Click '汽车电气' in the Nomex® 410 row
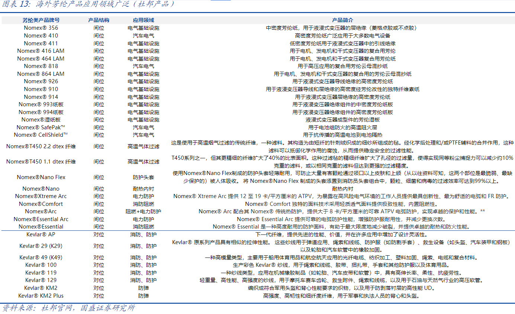 tap(144, 36)
